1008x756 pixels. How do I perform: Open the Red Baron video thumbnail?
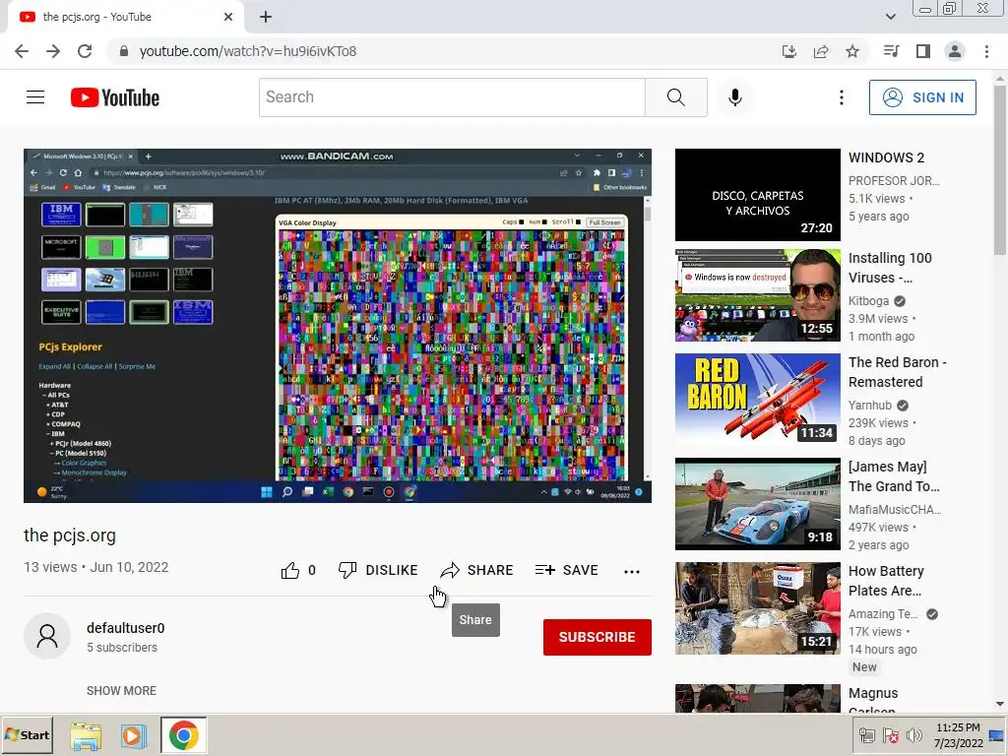(757, 400)
